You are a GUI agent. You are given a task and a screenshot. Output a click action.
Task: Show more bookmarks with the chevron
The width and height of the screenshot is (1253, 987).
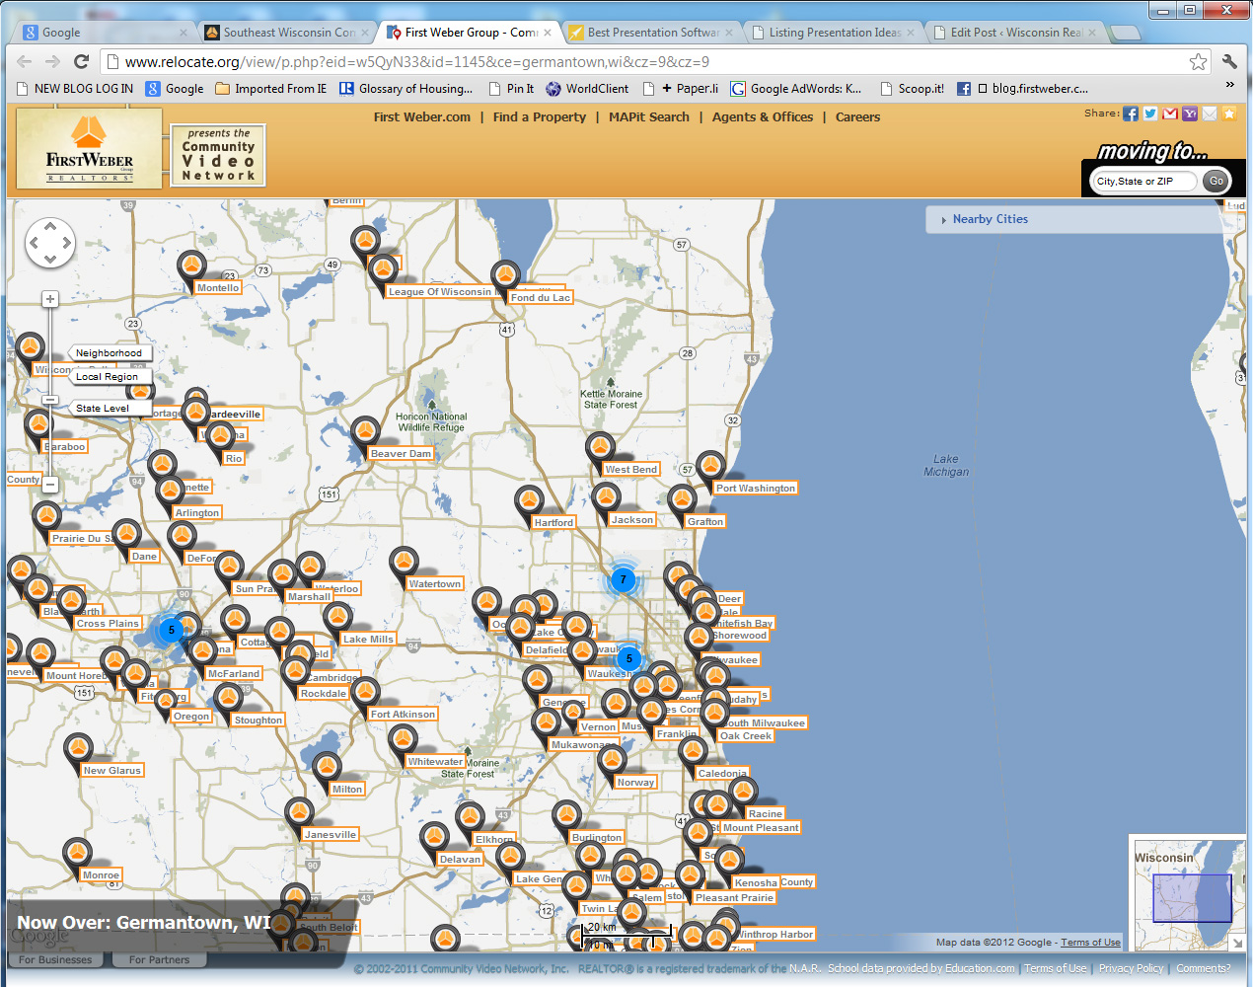(x=1229, y=86)
